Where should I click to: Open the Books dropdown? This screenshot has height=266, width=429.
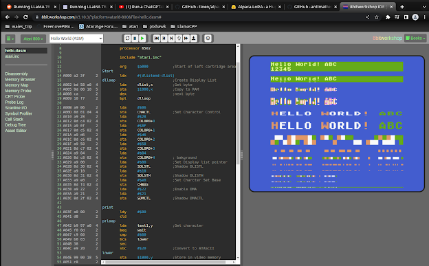415,38
